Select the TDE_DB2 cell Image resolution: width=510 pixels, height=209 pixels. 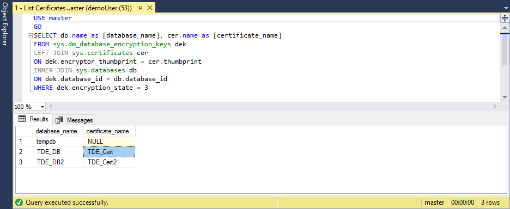pyautogui.click(x=58, y=162)
